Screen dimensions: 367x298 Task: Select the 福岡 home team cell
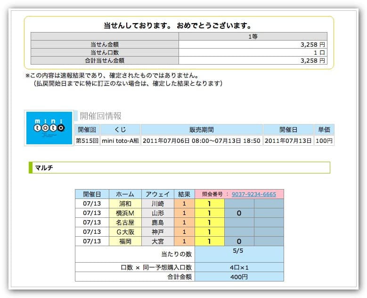tap(125, 241)
